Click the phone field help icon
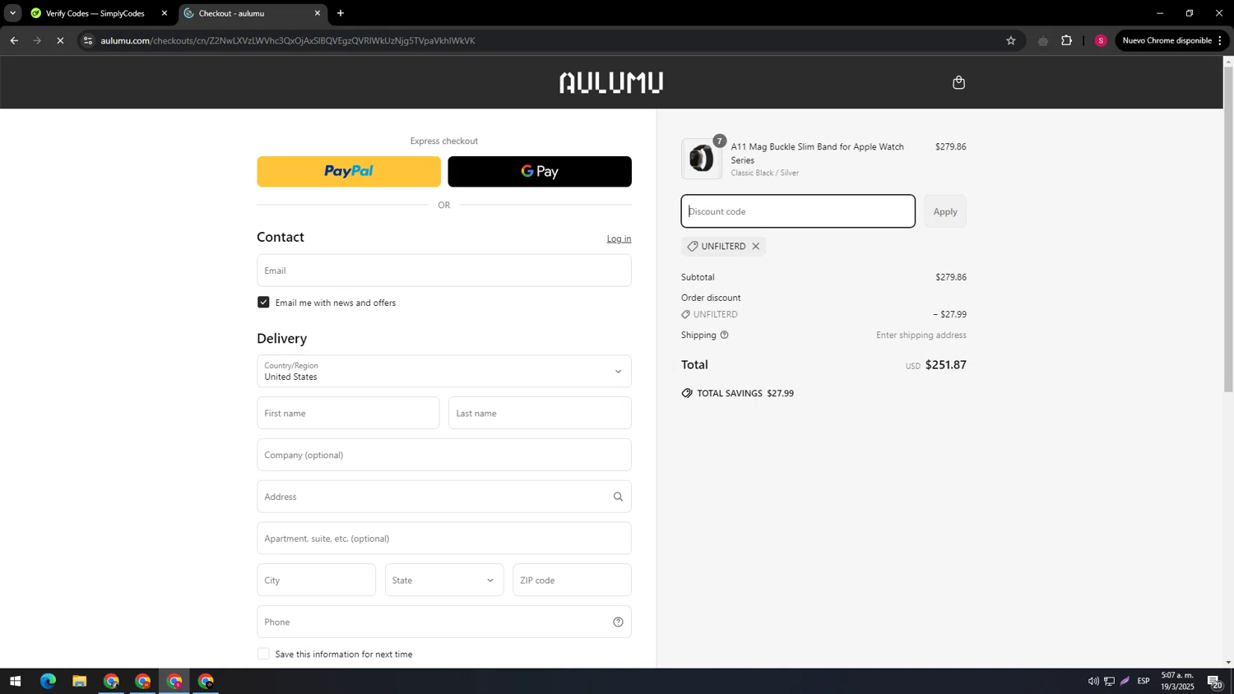The height and width of the screenshot is (694, 1234). pos(618,622)
